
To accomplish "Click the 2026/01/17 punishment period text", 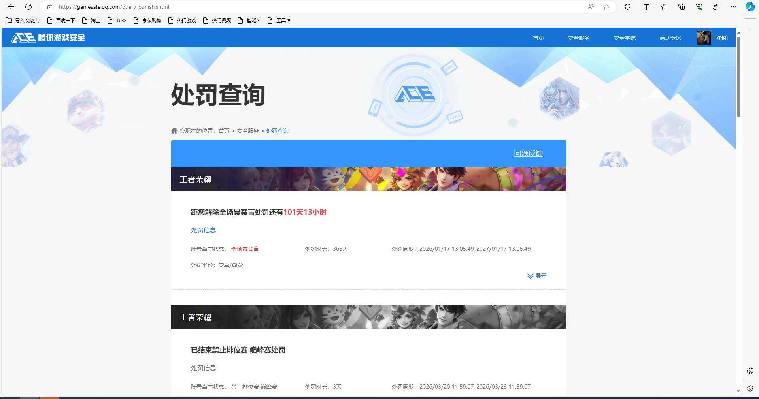I will tap(461, 249).
